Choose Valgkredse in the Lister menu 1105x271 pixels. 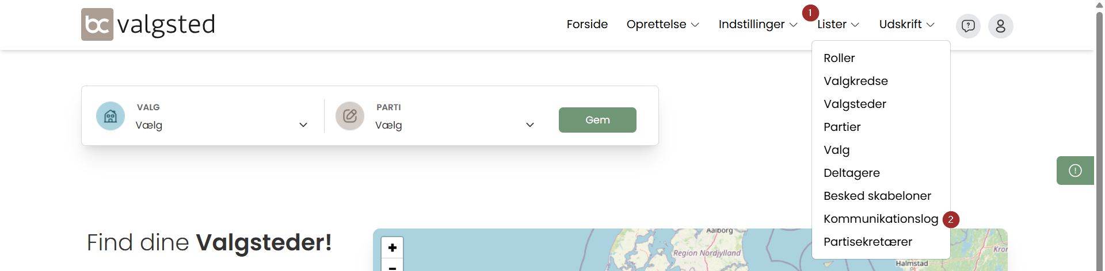point(855,81)
